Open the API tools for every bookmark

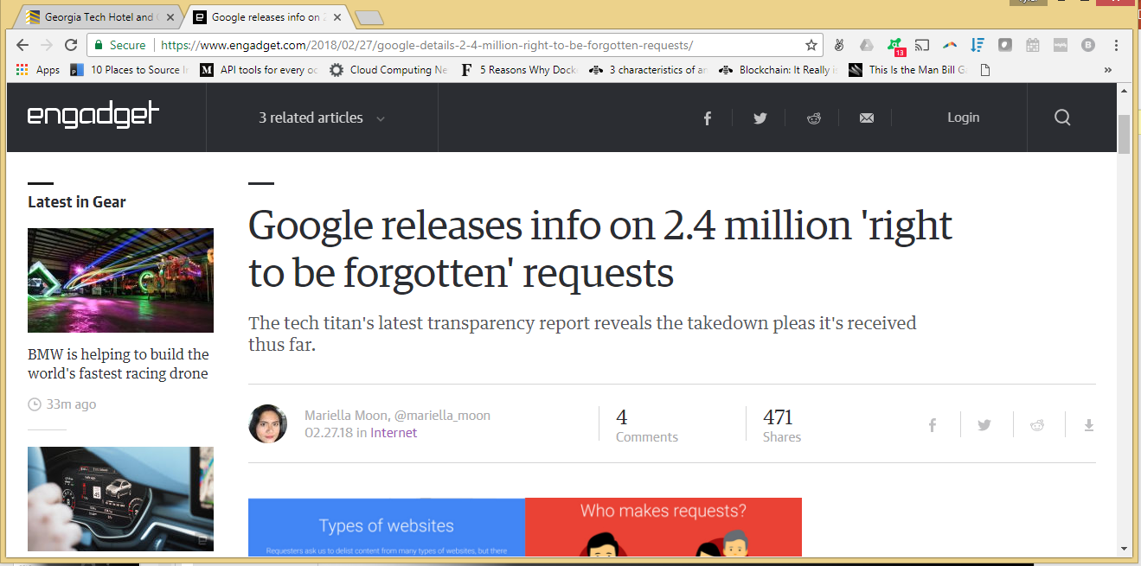point(259,70)
